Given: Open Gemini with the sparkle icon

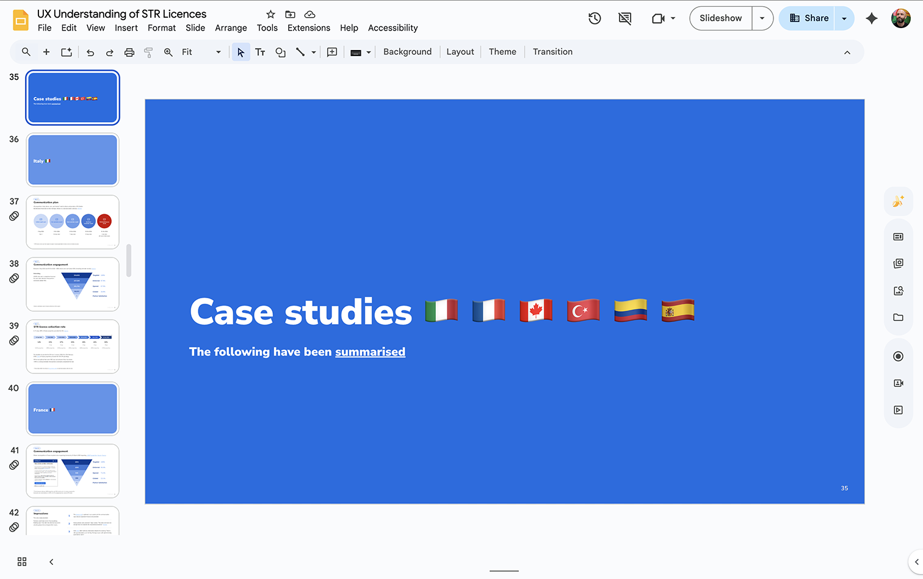Looking at the screenshot, I should [871, 18].
